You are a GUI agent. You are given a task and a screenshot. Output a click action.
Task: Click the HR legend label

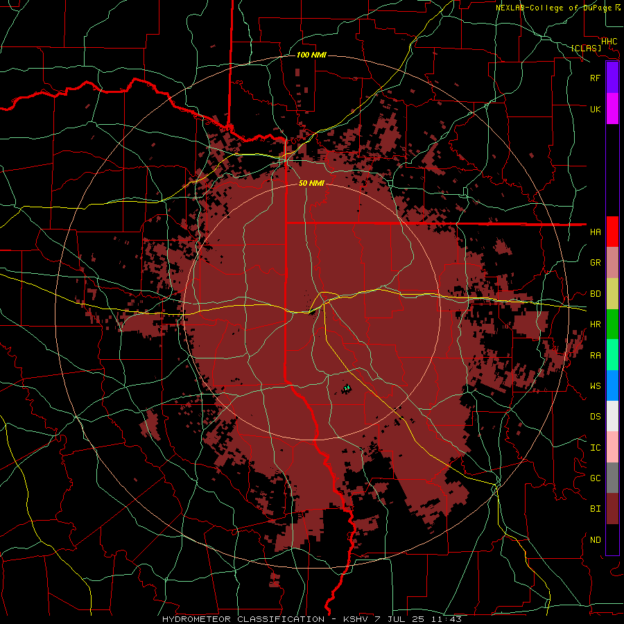(x=595, y=324)
